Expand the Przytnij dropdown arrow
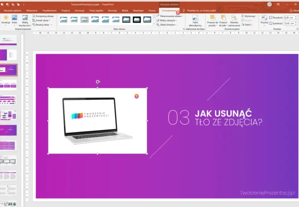299x207 pixels. pos(264,25)
